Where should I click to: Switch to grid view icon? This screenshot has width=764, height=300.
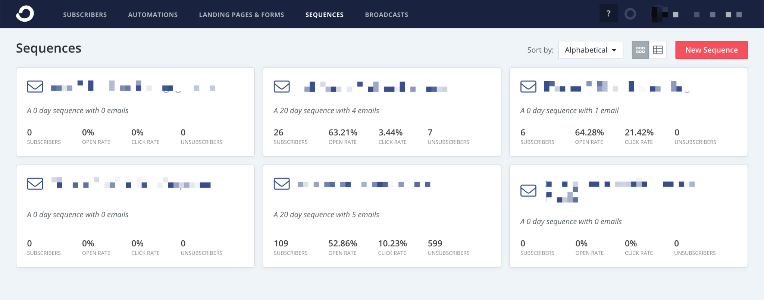click(x=640, y=50)
